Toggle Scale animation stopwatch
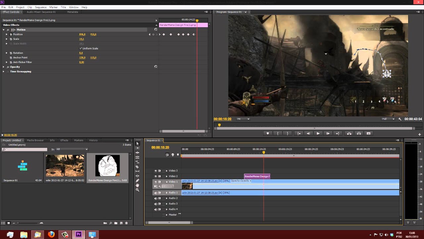The image size is (424, 239). [11, 39]
